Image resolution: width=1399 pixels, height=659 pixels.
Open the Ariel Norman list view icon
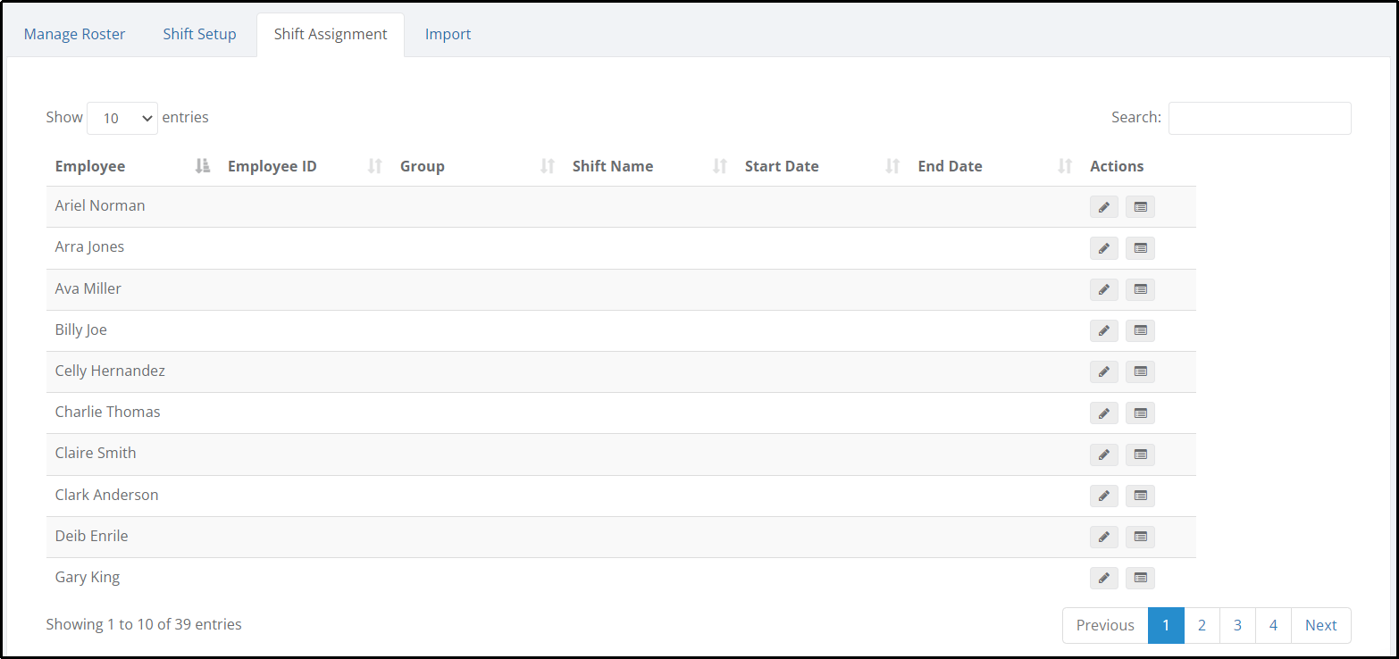[1140, 207]
